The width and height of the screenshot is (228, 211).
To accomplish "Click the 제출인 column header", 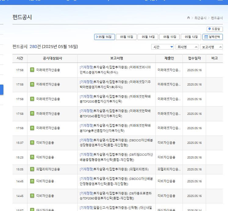I will point(169,58).
